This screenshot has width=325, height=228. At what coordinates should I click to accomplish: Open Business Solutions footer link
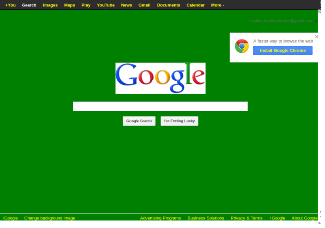[x=206, y=218]
